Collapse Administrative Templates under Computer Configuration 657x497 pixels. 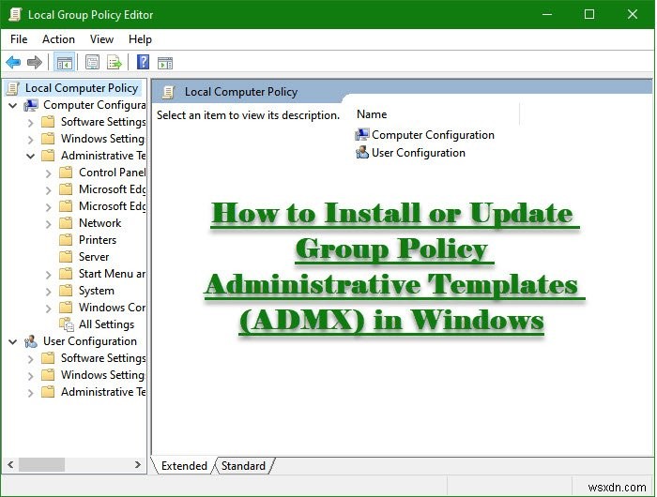tap(31, 157)
